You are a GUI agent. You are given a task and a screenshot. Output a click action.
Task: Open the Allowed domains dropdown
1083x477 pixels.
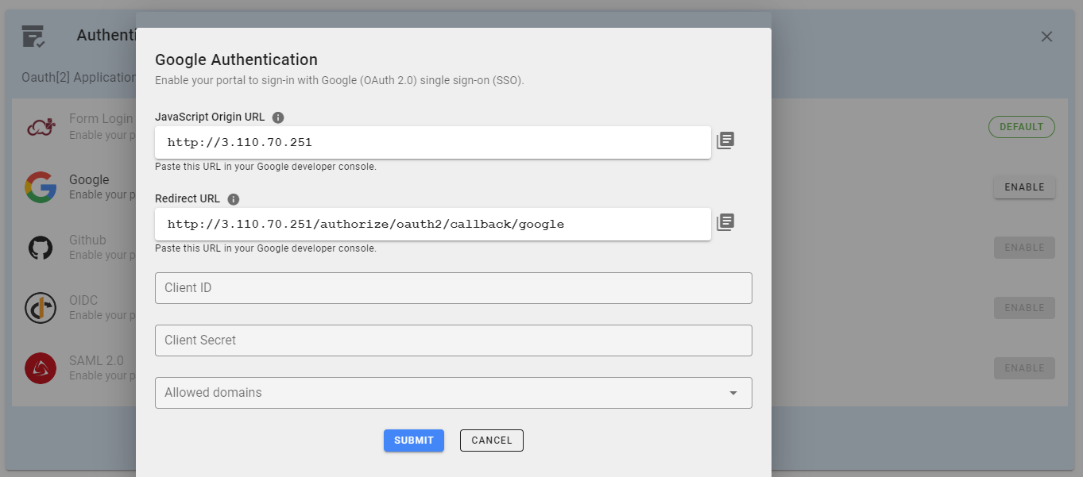454,393
